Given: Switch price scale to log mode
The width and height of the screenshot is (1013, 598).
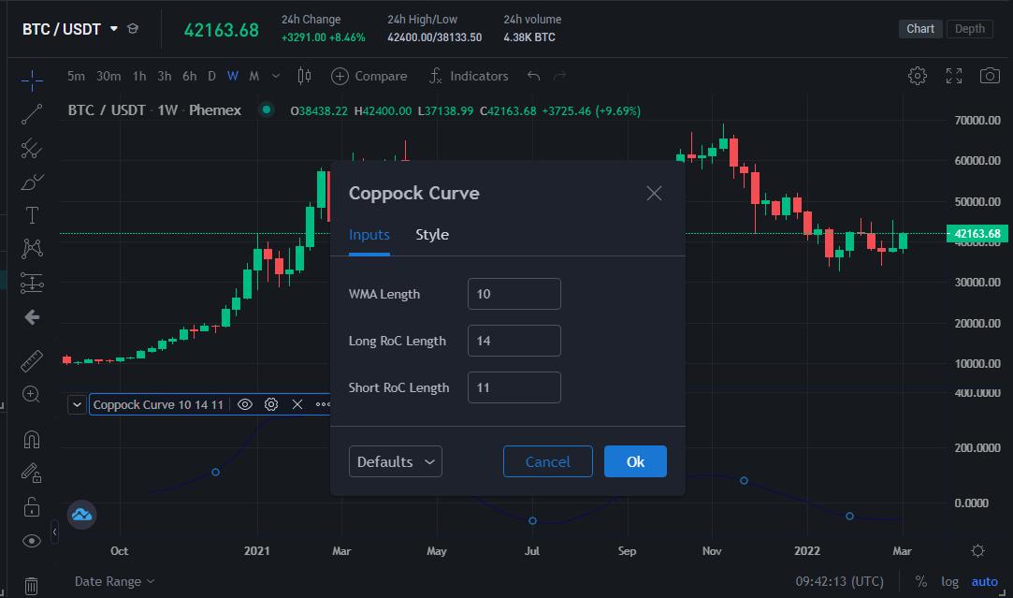Looking at the screenshot, I should [x=949, y=581].
